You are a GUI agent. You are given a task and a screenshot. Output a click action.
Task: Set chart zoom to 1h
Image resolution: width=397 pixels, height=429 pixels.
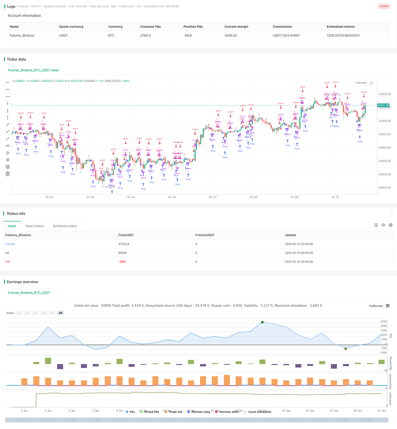coord(19,313)
